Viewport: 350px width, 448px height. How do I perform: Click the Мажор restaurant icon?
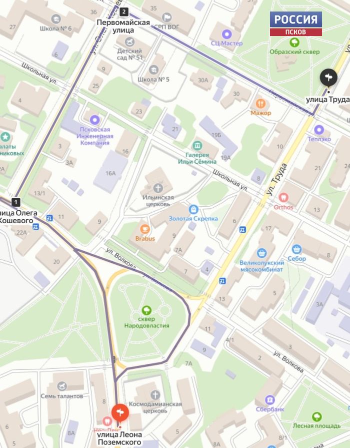(x=260, y=103)
